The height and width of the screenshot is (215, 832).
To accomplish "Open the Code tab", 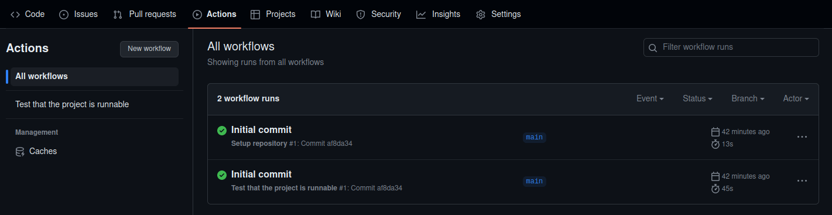I will coord(28,14).
